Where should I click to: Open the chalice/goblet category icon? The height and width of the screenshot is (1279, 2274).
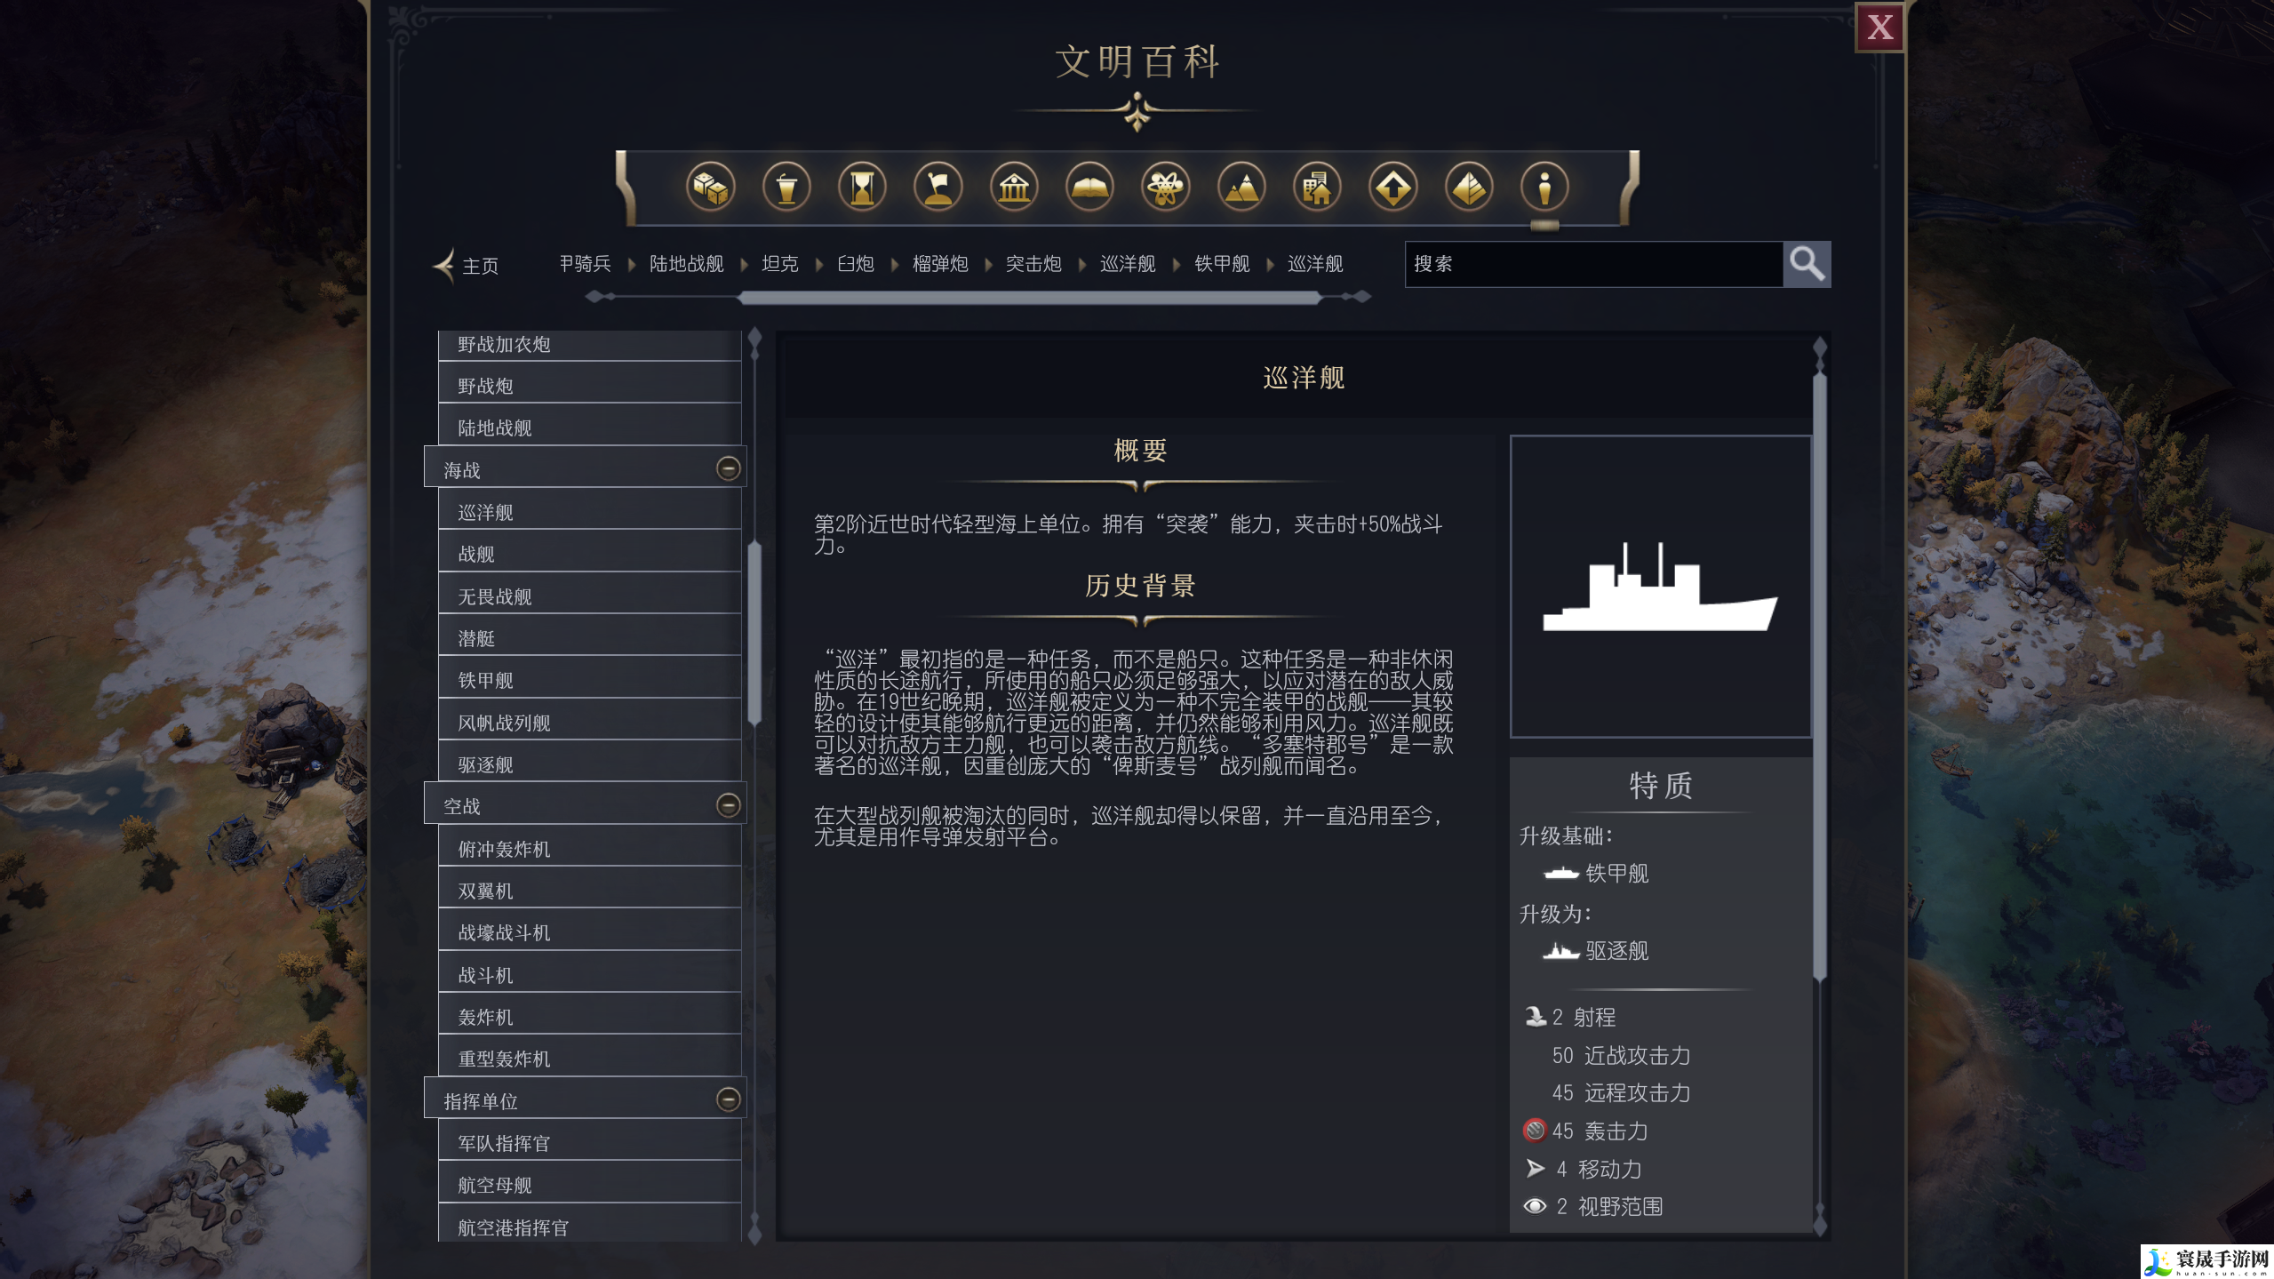(786, 188)
